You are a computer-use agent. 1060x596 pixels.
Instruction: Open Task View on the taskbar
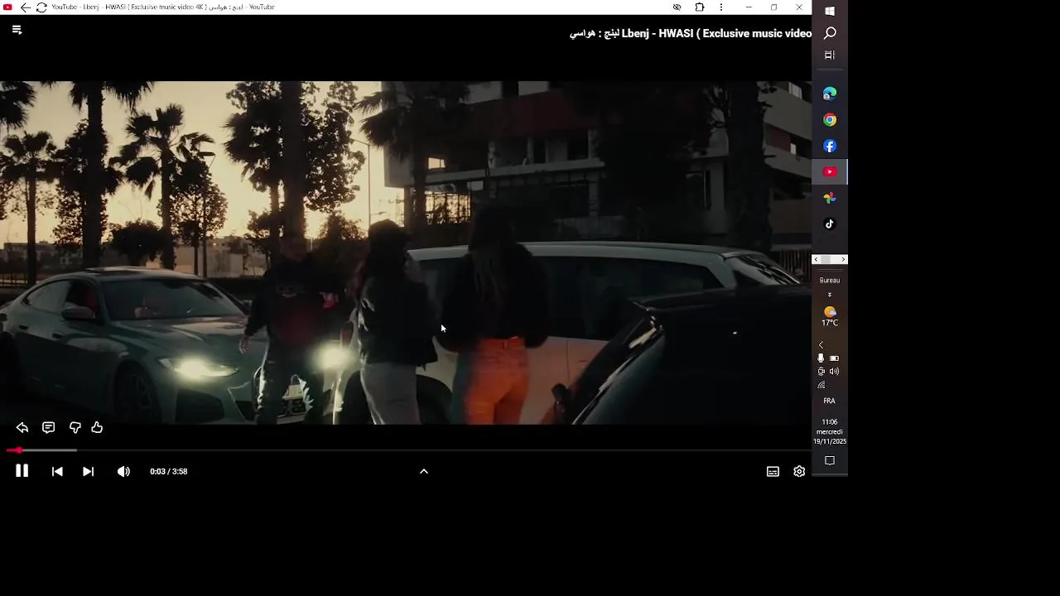[830, 55]
